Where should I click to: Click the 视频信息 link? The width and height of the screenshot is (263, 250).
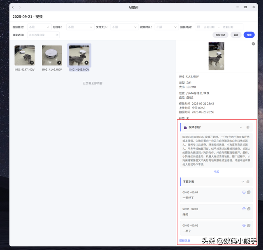(x=185, y=241)
